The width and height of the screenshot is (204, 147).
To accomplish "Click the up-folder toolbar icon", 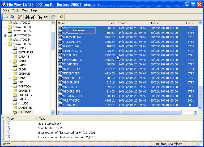I will click(x=61, y=17).
